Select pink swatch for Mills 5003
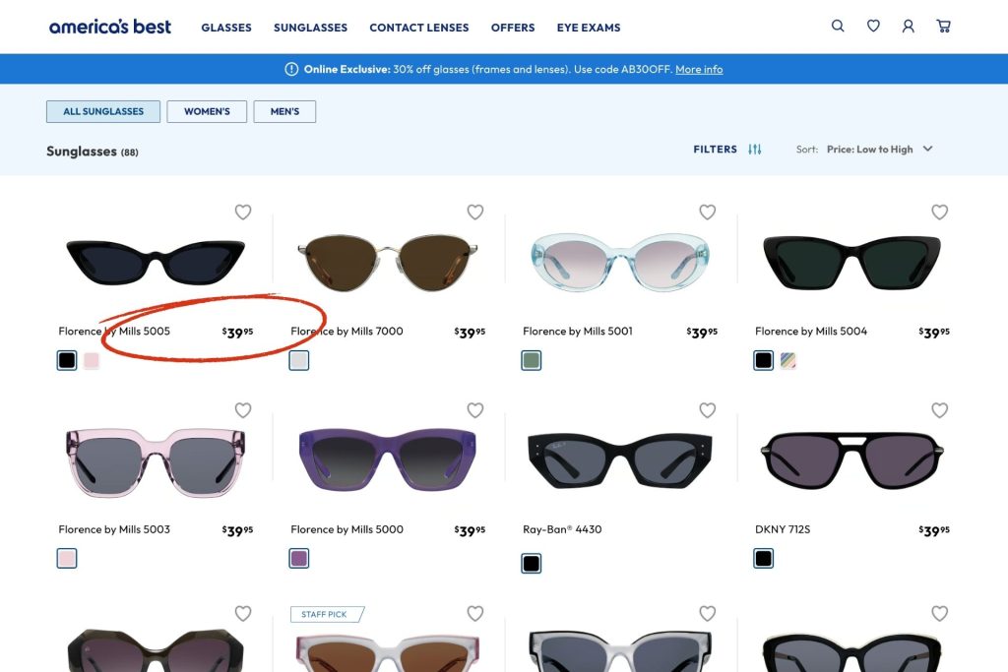 click(67, 558)
